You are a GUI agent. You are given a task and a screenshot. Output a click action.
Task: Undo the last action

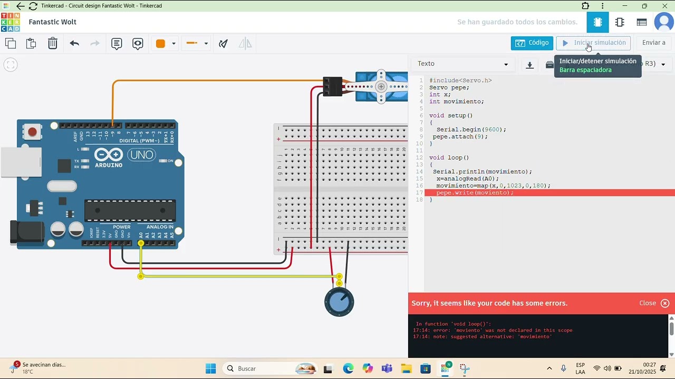pyautogui.click(x=74, y=44)
